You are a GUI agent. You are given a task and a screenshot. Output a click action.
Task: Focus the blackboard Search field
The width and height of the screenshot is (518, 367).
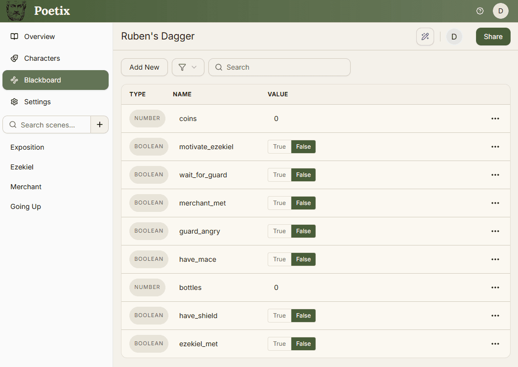coord(279,67)
